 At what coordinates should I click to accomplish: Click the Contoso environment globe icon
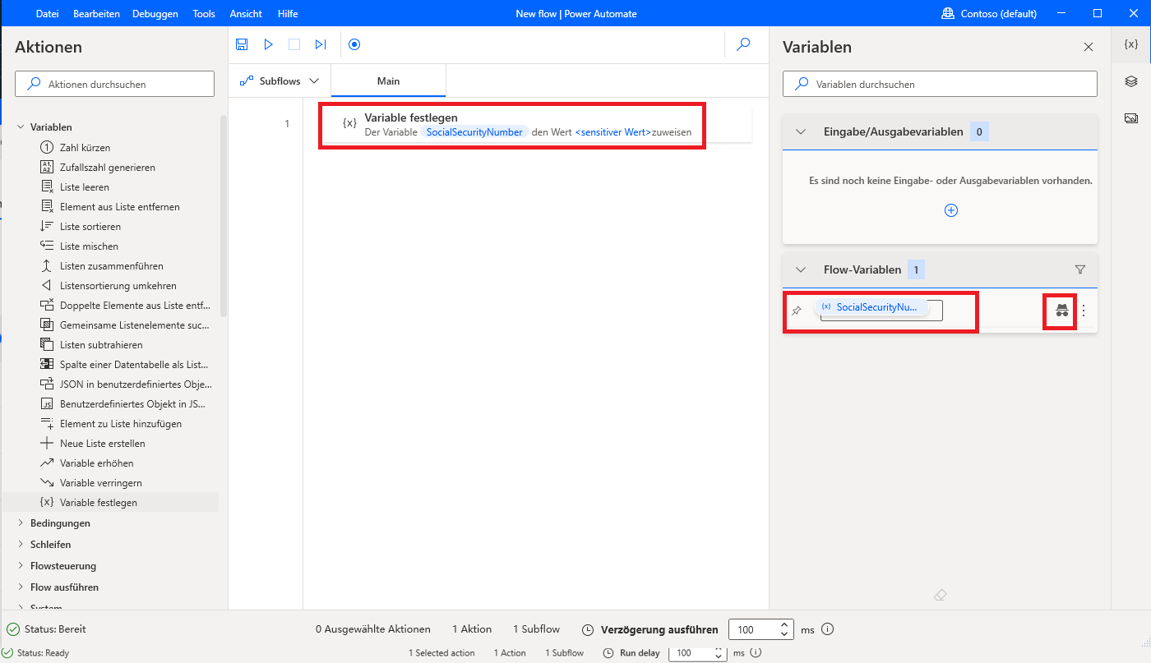(x=947, y=14)
